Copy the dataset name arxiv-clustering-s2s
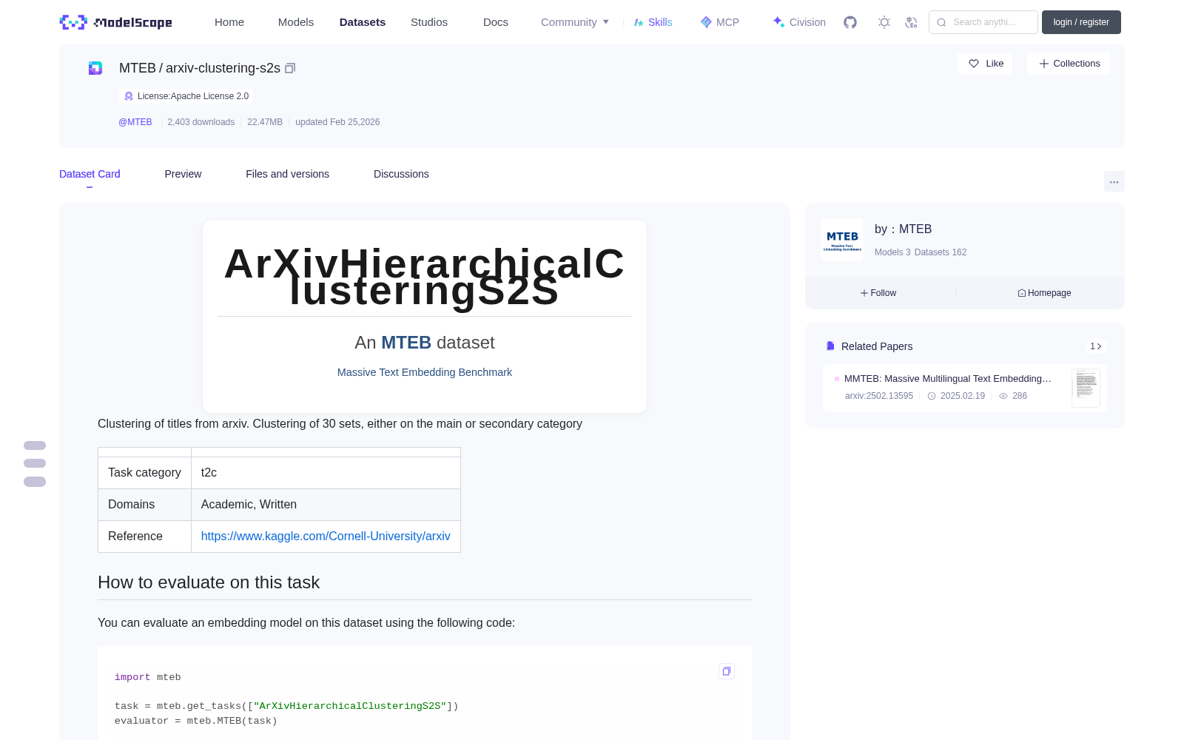 click(290, 68)
